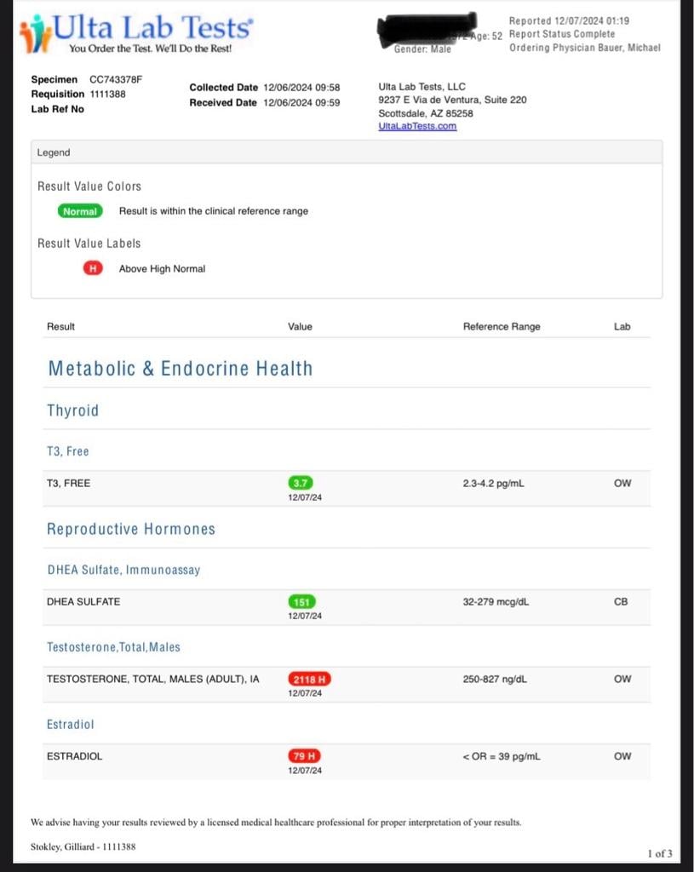
Task: Click the Ulta Lab Tests people logo icon
Action: 35,33
